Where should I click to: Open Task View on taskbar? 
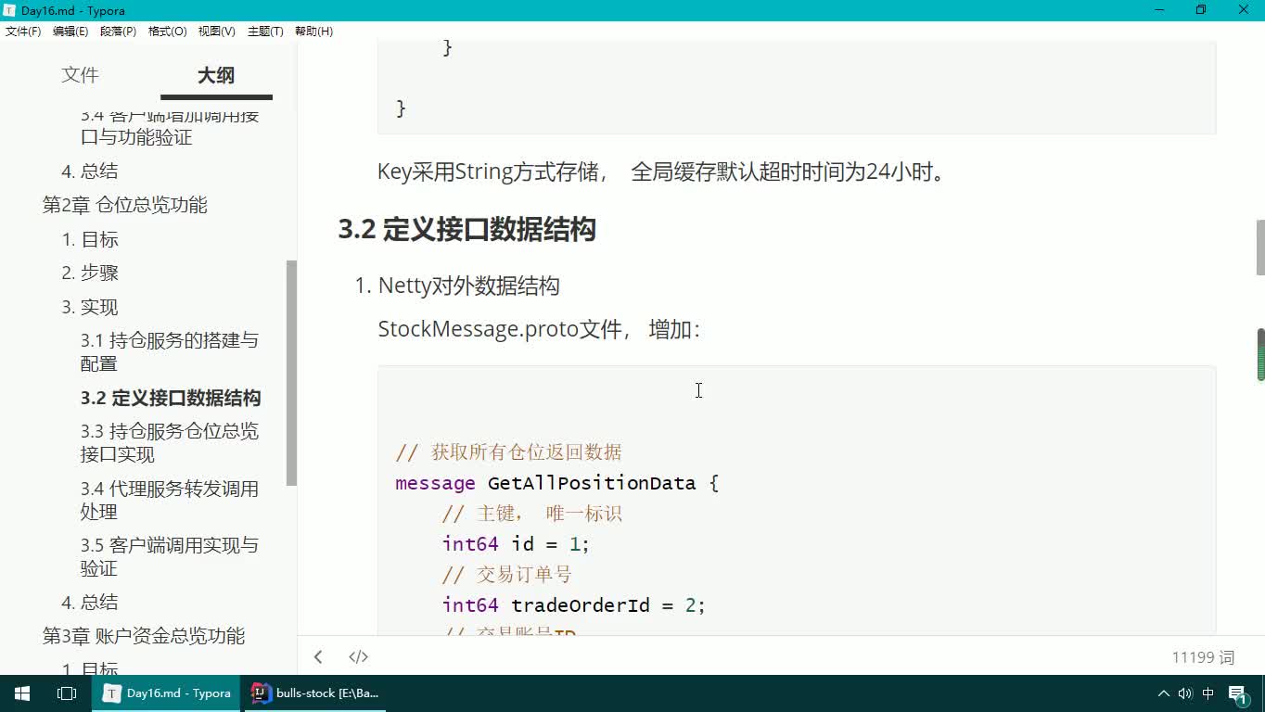point(67,693)
